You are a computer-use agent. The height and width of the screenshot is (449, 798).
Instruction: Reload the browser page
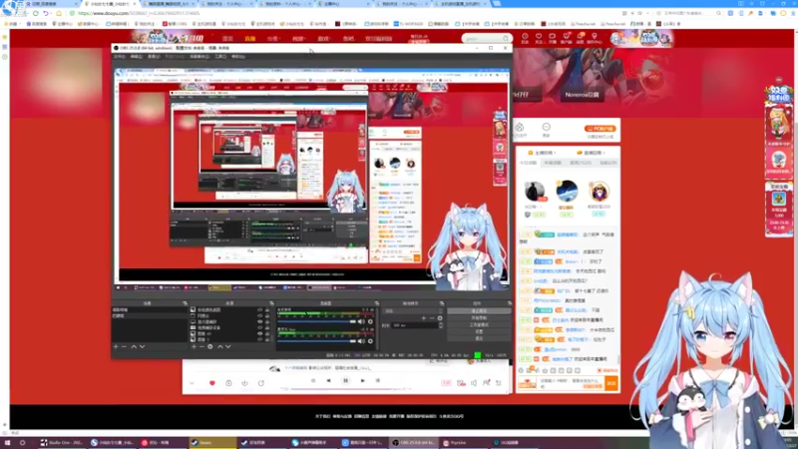(x=36, y=13)
